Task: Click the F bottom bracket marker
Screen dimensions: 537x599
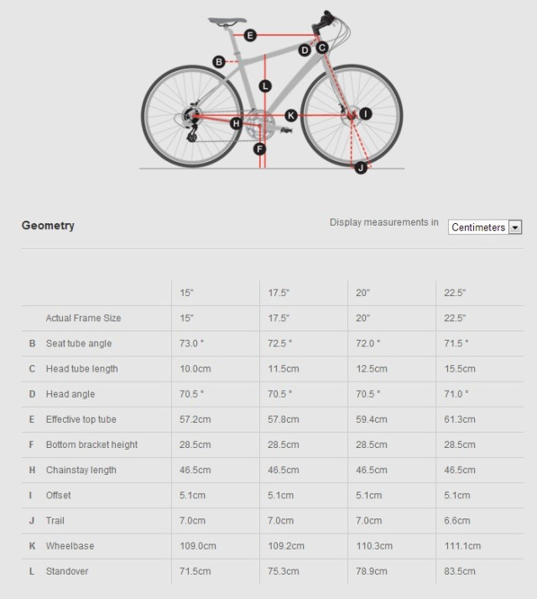Action: click(x=260, y=149)
